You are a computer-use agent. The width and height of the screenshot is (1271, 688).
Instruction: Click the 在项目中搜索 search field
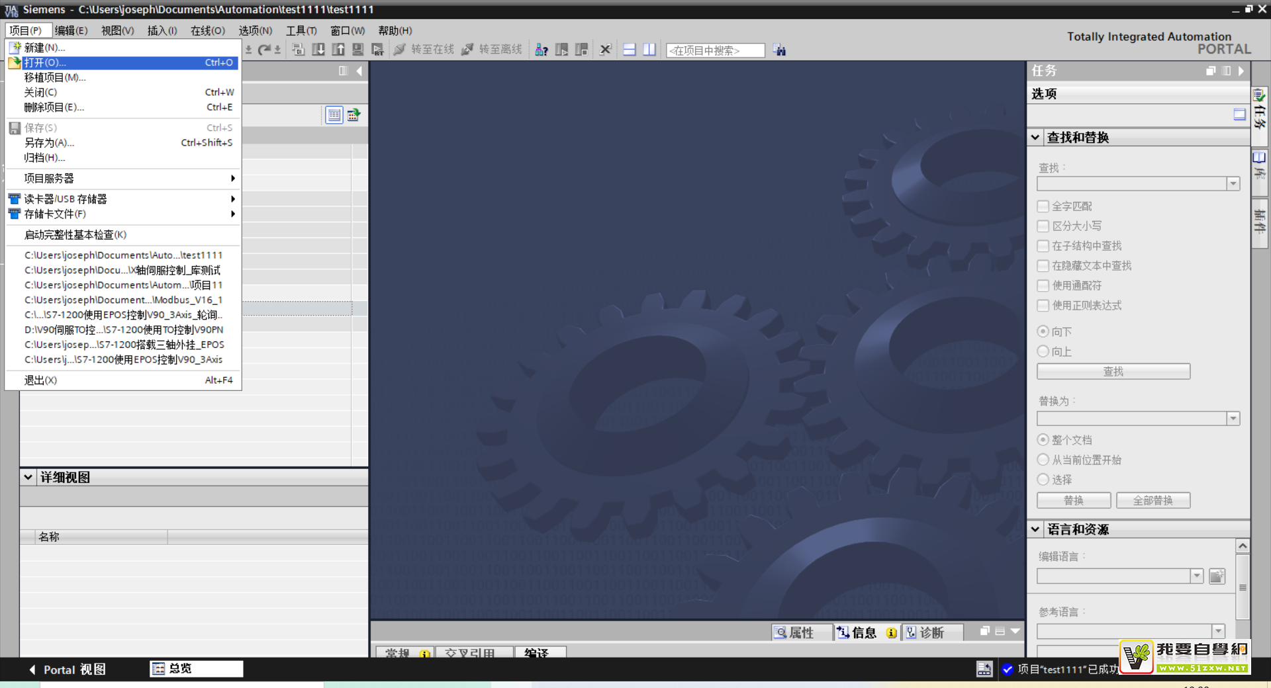point(715,50)
